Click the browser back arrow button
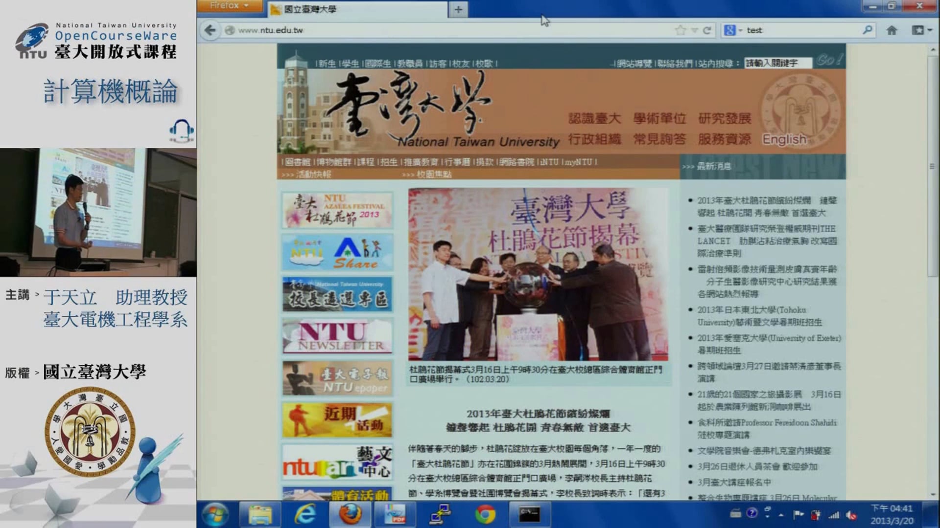940x528 pixels. click(210, 30)
